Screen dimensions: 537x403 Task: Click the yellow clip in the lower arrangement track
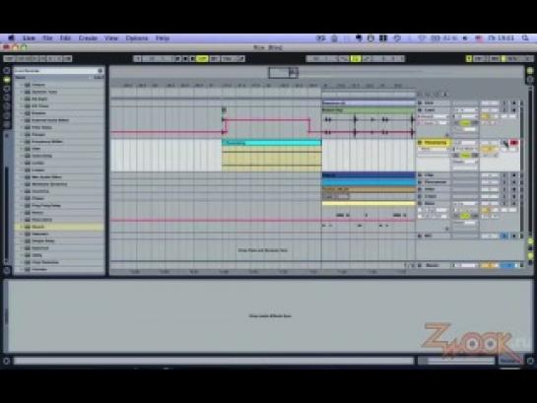tap(369, 203)
